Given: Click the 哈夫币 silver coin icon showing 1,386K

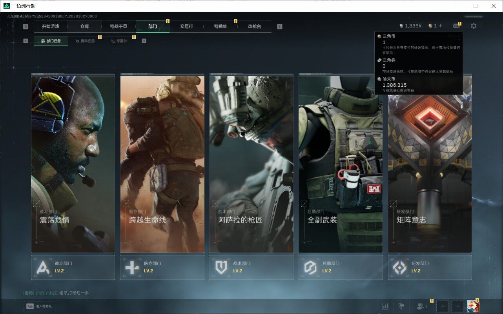Looking at the screenshot, I should (401, 26).
